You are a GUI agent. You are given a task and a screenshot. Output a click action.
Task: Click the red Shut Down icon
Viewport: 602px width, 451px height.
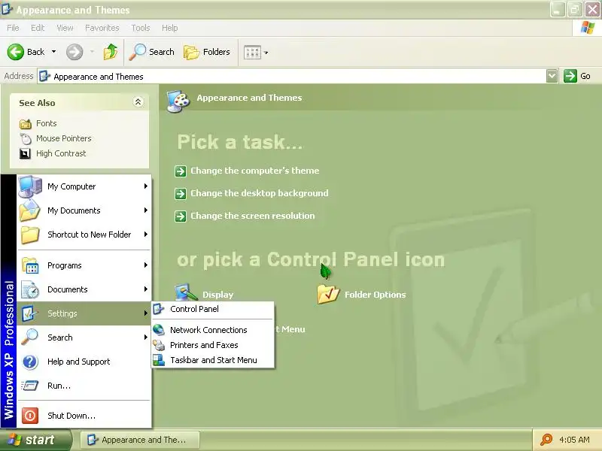coord(30,416)
